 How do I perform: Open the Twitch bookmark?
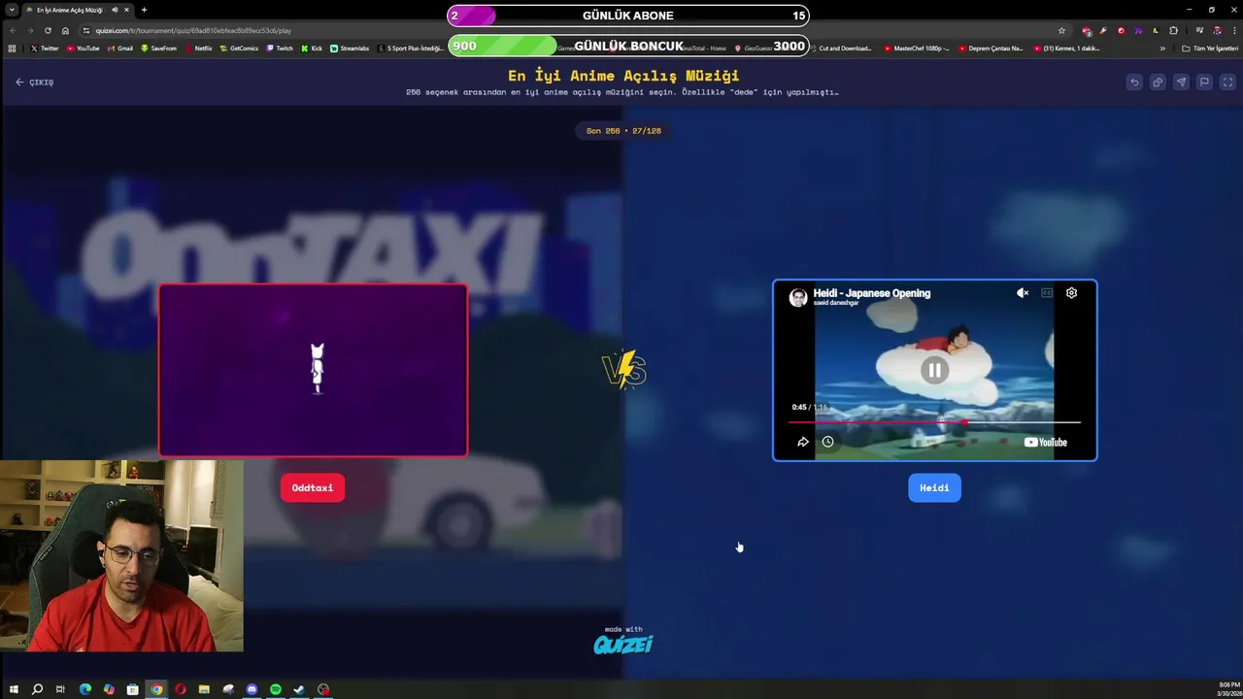click(280, 49)
